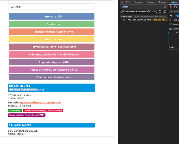Viewport: 179px width, 144px height.
Task: Select the Grands risques category
Action: tap(52, 39)
